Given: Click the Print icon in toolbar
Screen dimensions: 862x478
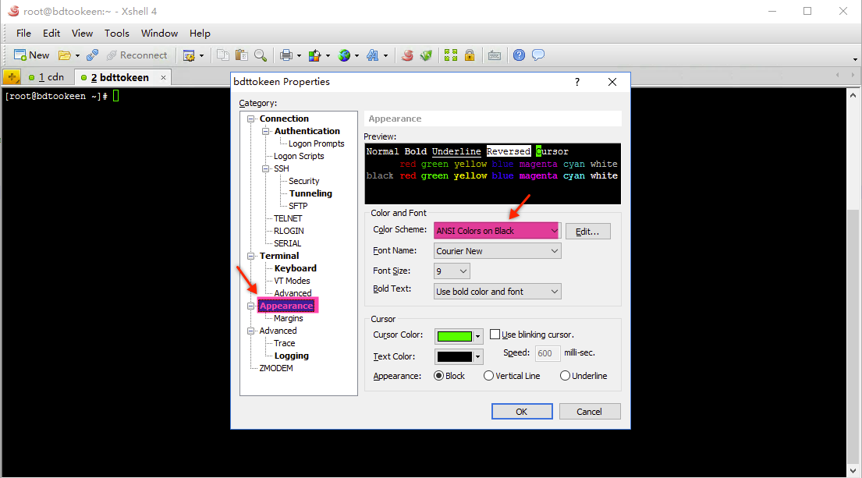Looking at the screenshot, I should click(286, 55).
